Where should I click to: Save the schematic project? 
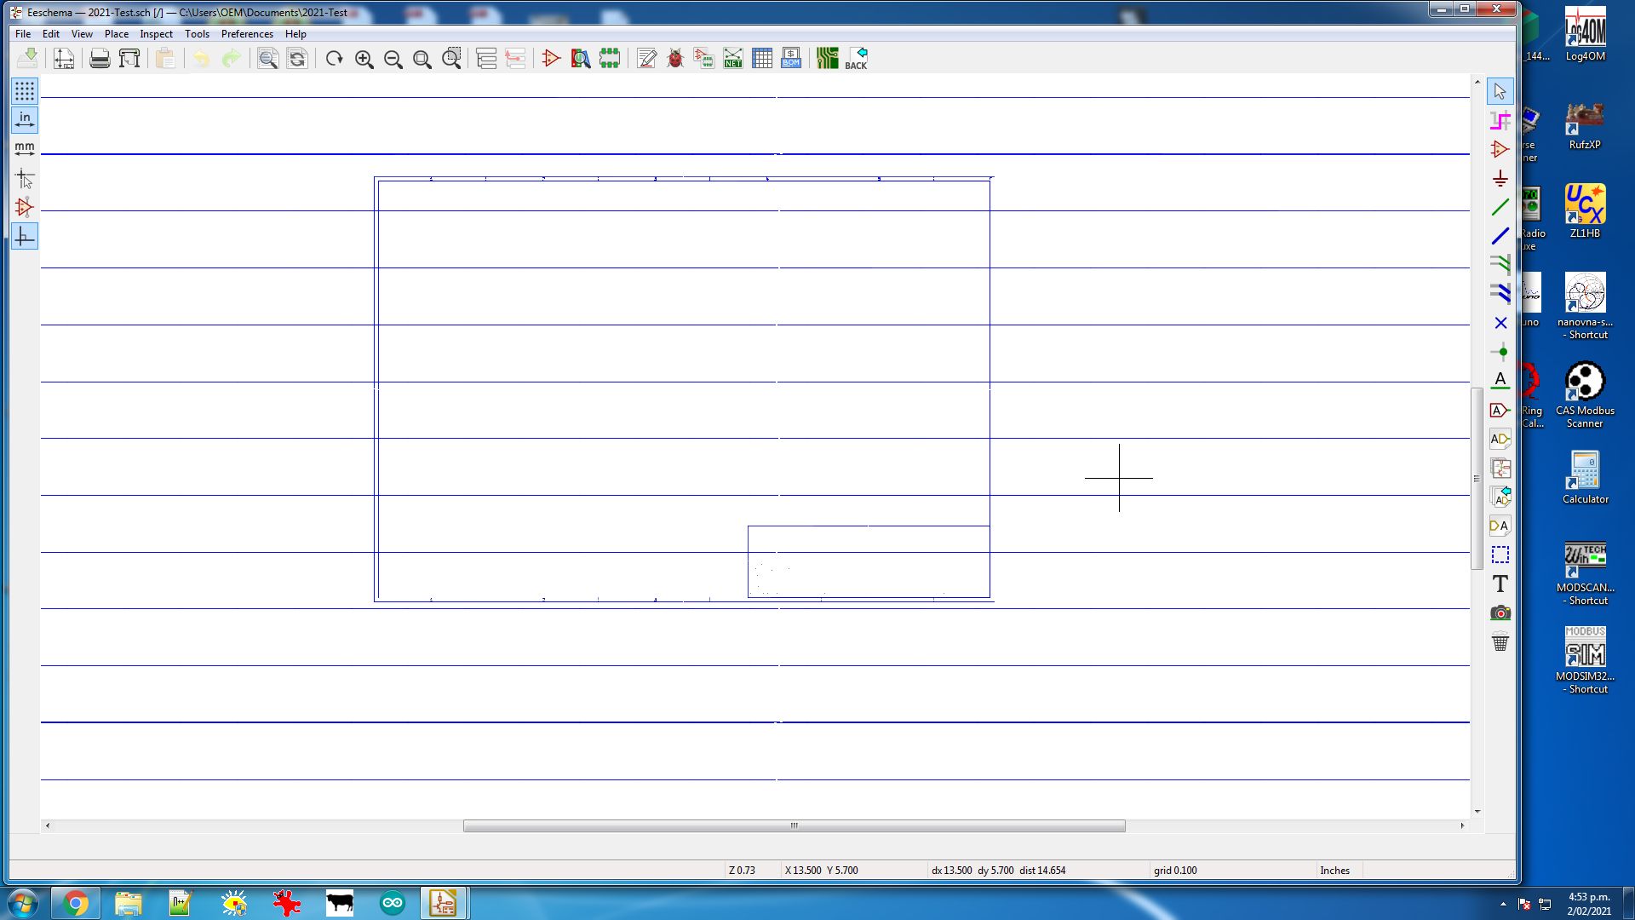click(28, 58)
